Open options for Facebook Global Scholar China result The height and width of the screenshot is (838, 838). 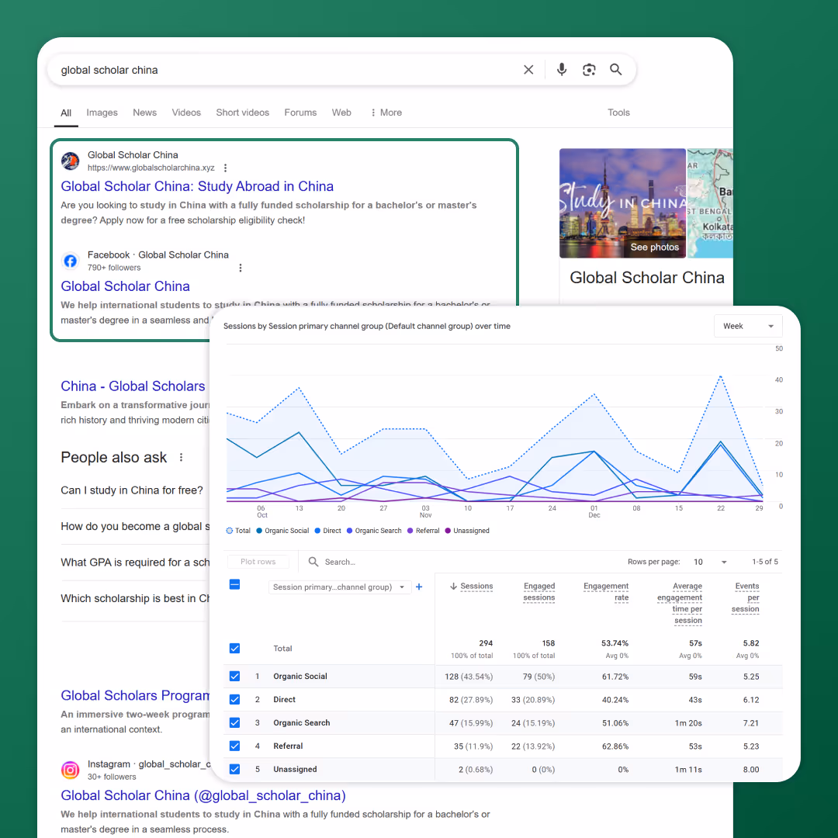[241, 268]
